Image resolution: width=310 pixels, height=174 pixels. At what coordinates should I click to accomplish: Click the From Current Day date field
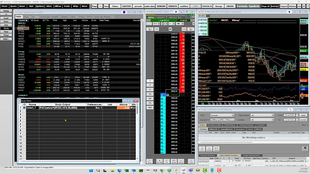(x=289, y=115)
